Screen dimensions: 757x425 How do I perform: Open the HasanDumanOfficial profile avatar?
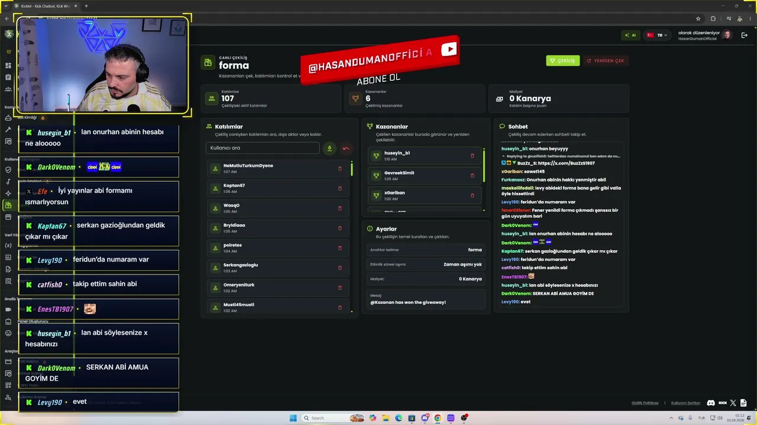727,35
